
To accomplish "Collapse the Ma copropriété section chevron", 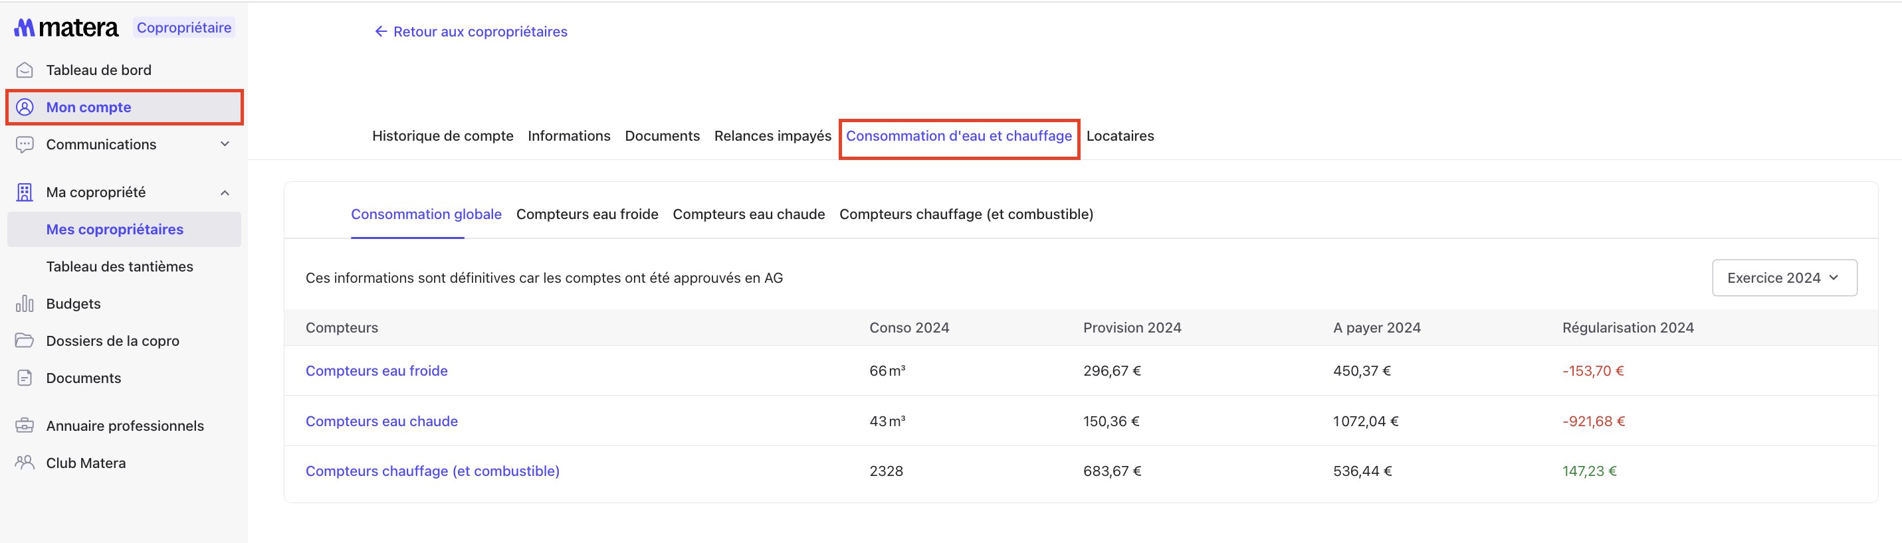I will [225, 193].
